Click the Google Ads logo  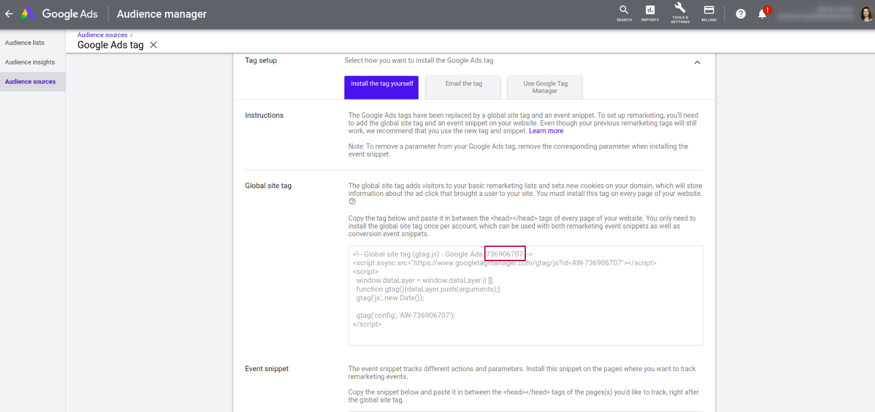coord(59,14)
